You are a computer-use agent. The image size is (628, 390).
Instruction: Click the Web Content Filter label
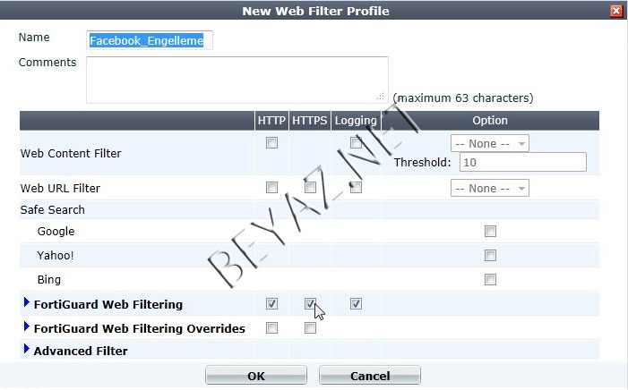point(71,153)
